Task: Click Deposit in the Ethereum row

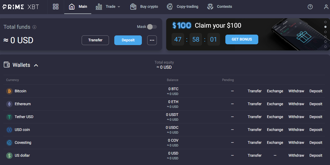Action: point(316,104)
